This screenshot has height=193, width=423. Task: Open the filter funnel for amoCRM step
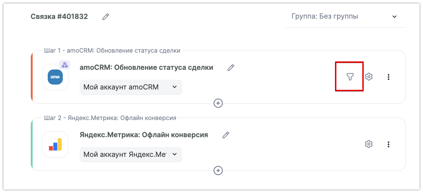click(350, 76)
